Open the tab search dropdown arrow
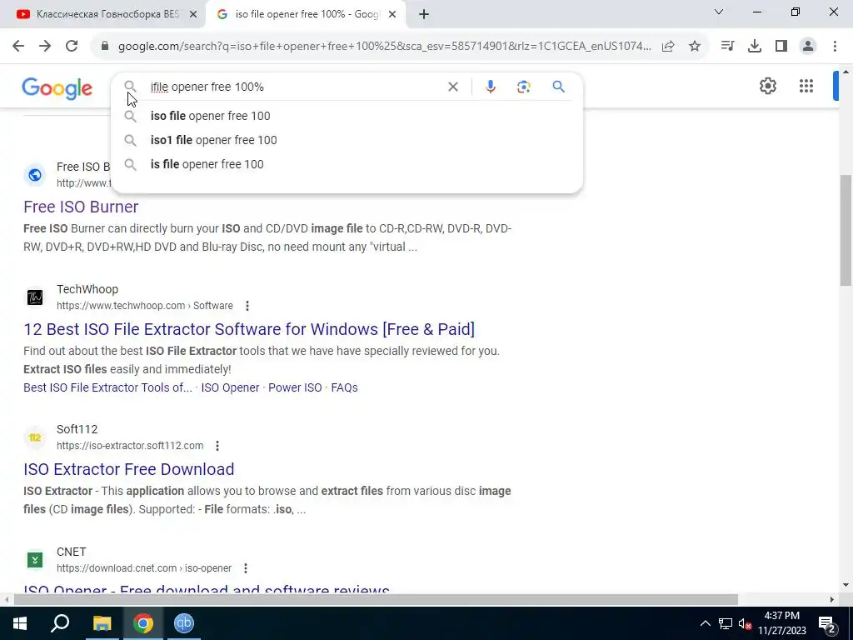The height and width of the screenshot is (640, 853). pos(719,12)
